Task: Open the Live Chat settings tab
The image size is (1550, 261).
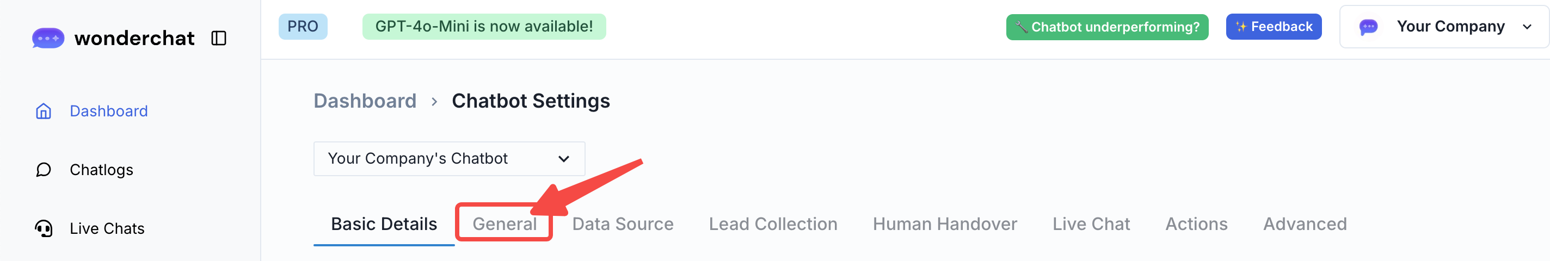Action: point(1091,225)
